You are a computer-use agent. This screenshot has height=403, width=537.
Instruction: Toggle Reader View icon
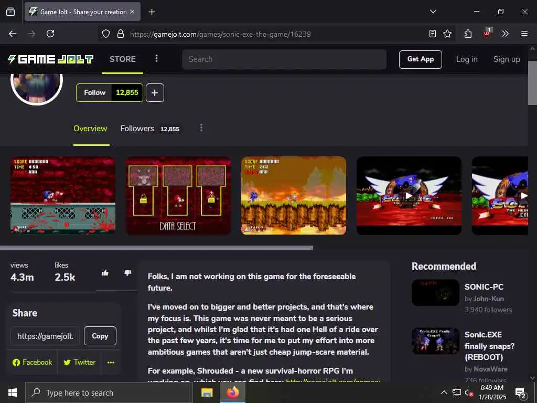(433, 34)
